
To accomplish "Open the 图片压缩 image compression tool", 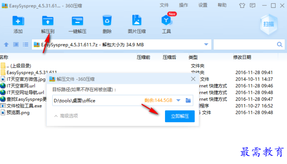I will click(x=137, y=20).
